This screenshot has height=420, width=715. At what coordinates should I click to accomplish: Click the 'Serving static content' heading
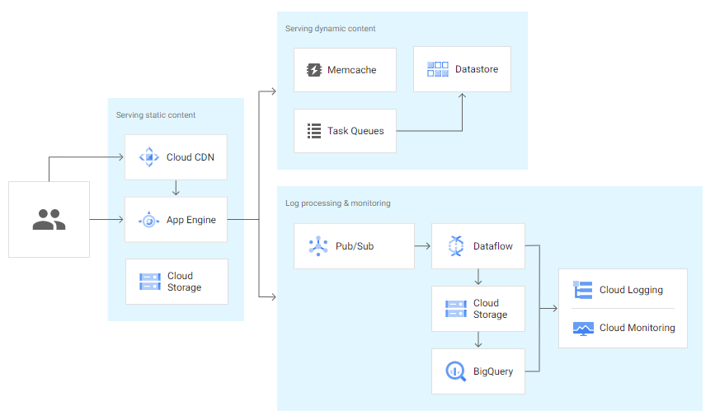(156, 115)
